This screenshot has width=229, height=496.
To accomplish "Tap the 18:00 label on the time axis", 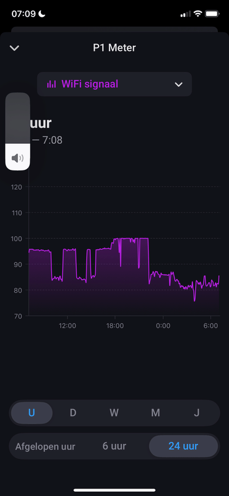I will 115,326.
